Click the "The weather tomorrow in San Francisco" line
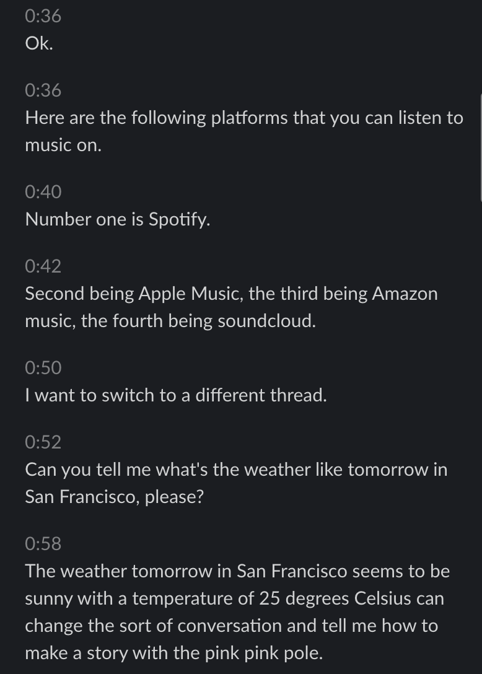Image resolution: width=482 pixels, height=674 pixels. click(237, 571)
